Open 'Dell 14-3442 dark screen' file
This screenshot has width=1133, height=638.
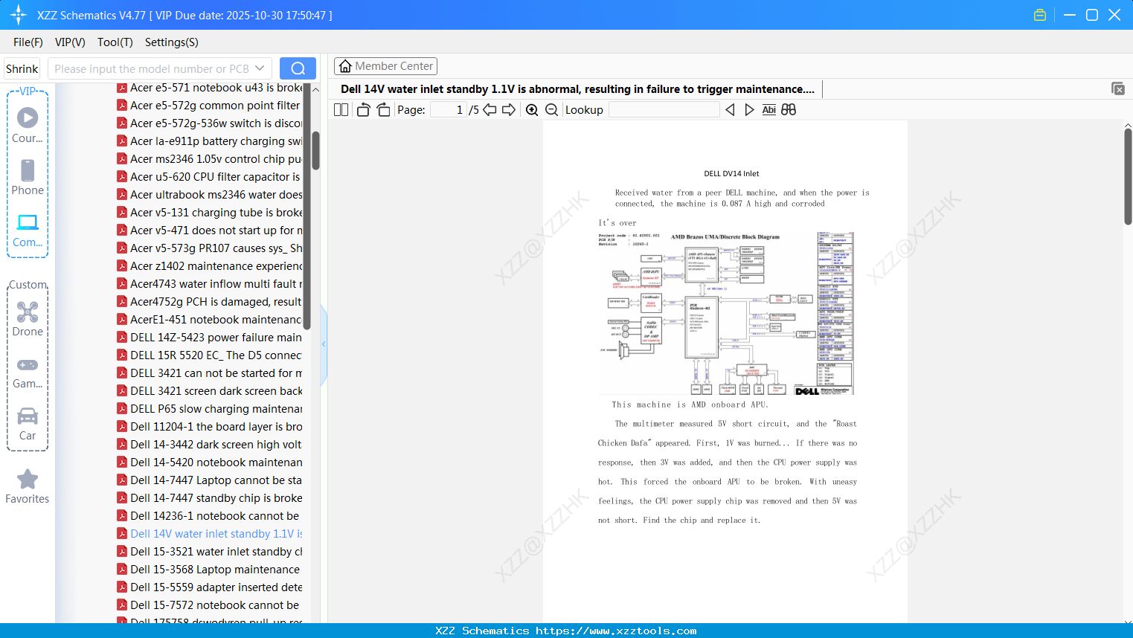[x=210, y=445]
